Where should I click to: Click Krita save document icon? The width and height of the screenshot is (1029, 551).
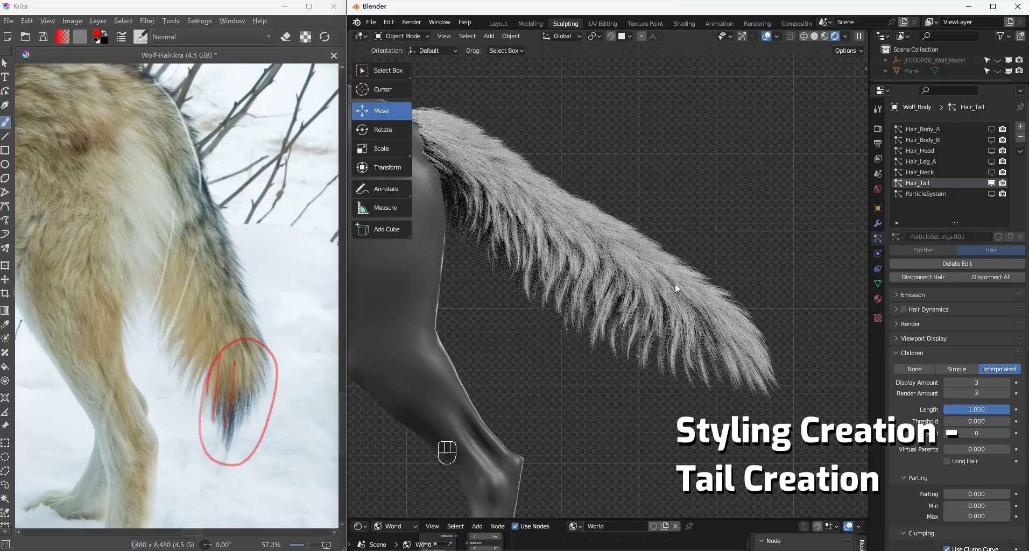click(43, 37)
